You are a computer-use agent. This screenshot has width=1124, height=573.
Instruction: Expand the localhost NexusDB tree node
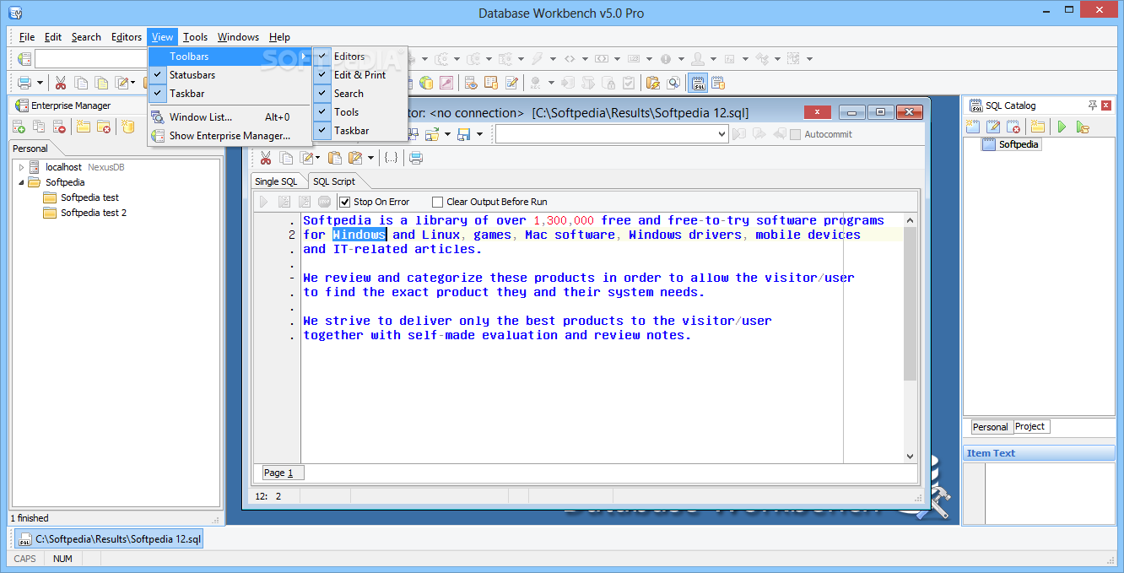[22, 167]
